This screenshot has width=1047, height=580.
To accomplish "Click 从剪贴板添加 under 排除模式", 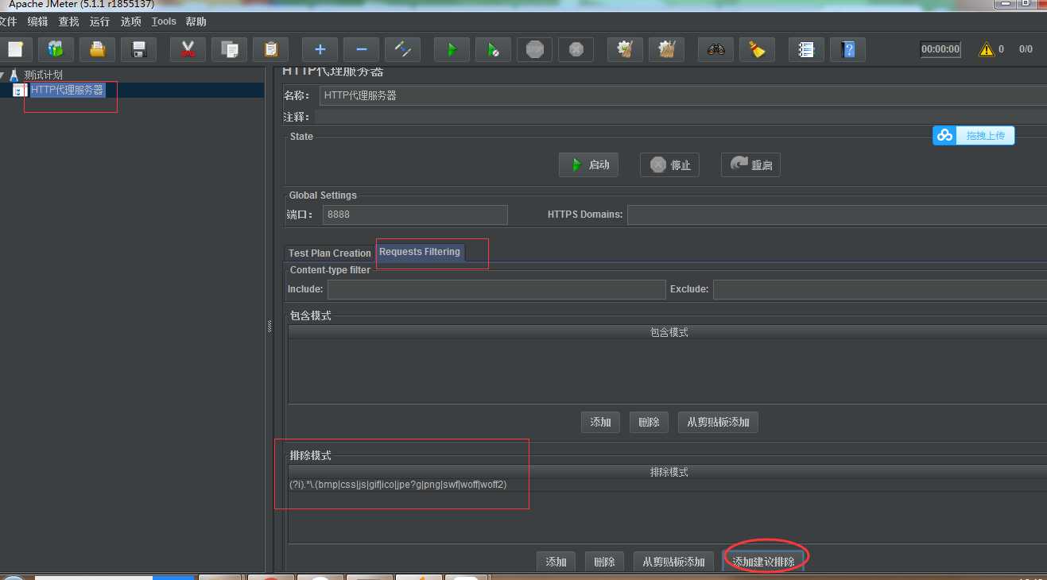I will pos(673,562).
